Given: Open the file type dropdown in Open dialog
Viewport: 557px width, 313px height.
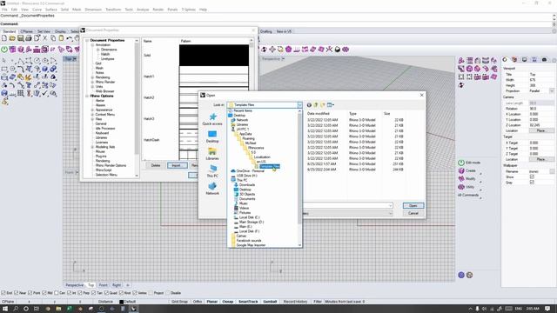Looking at the screenshot, I should (390, 213).
